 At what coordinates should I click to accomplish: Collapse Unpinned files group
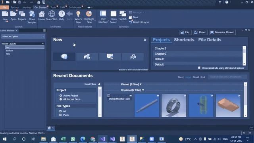[143, 90]
